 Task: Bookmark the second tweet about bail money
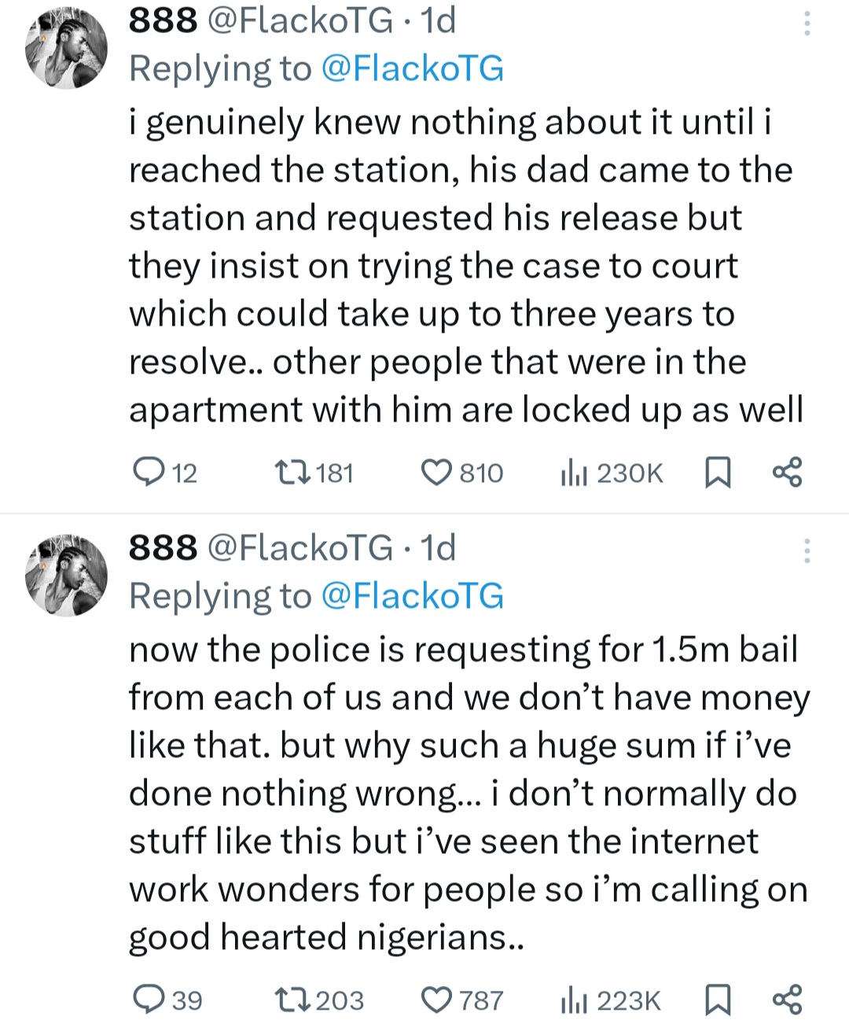coord(716,1000)
